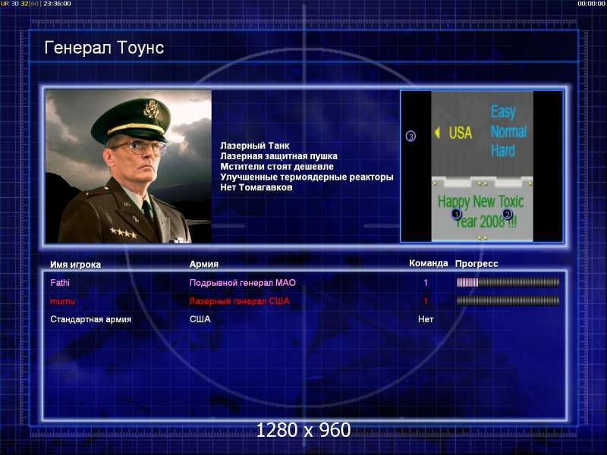Click 'Easy' label on map preview
This screenshot has height=455, width=607.
click(x=503, y=112)
